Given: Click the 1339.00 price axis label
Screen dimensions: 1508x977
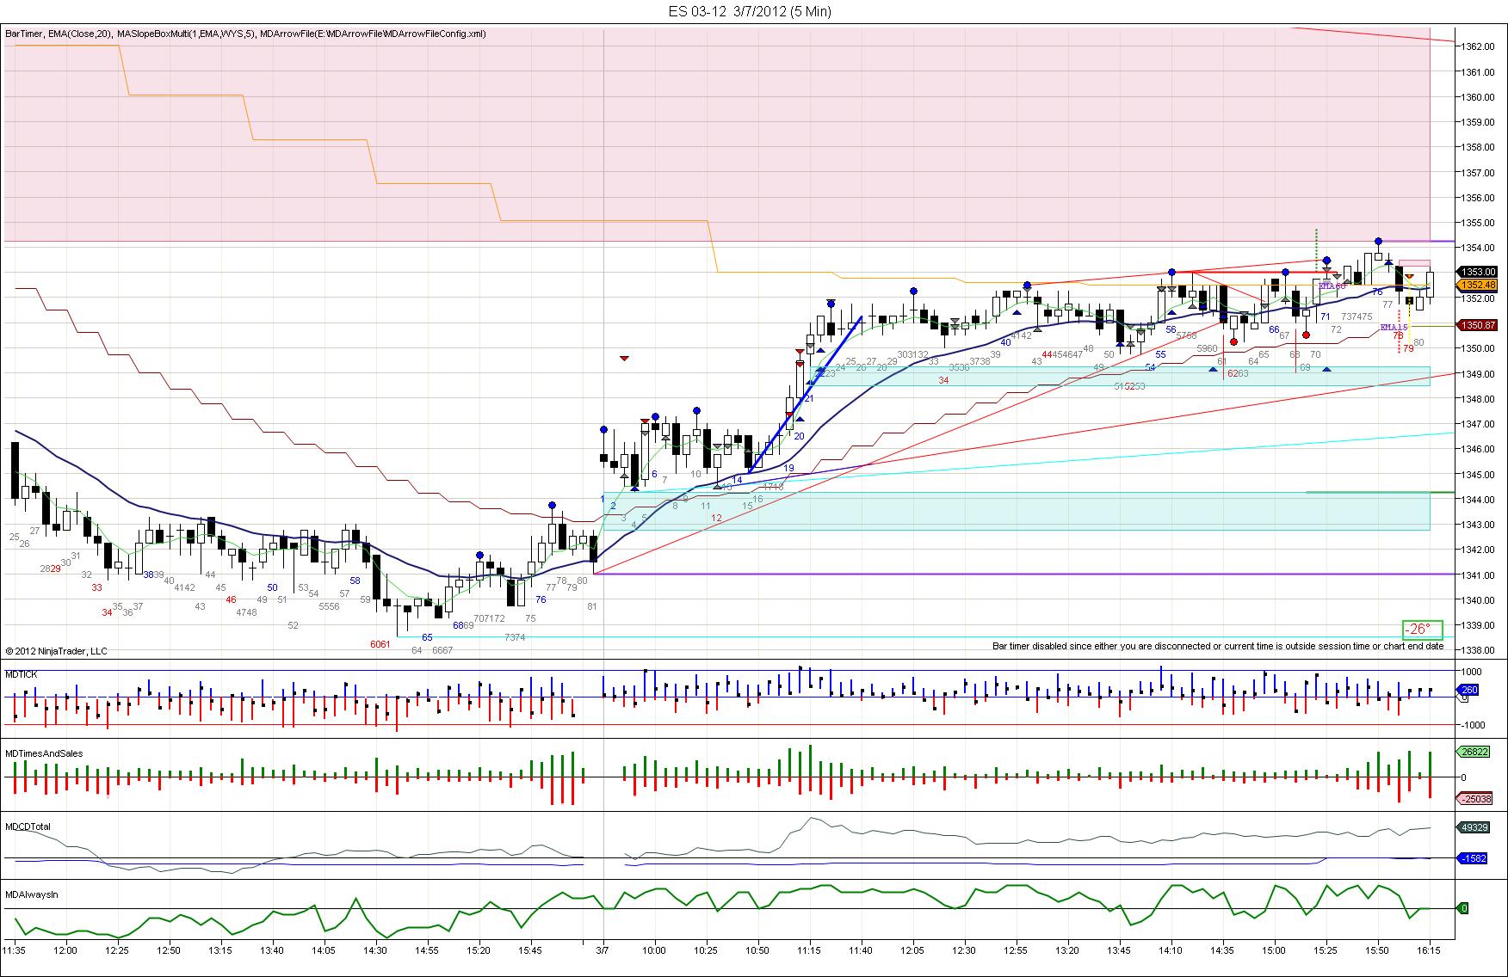Looking at the screenshot, I should tap(1478, 625).
